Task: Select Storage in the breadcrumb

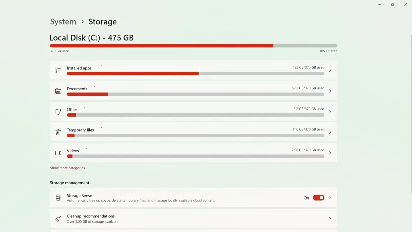Action: coord(102,22)
